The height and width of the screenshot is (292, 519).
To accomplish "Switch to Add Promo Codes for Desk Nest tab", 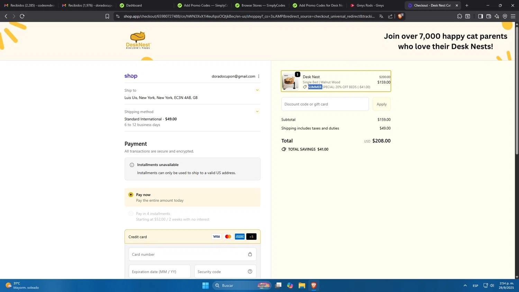I will pyautogui.click(x=318, y=5).
